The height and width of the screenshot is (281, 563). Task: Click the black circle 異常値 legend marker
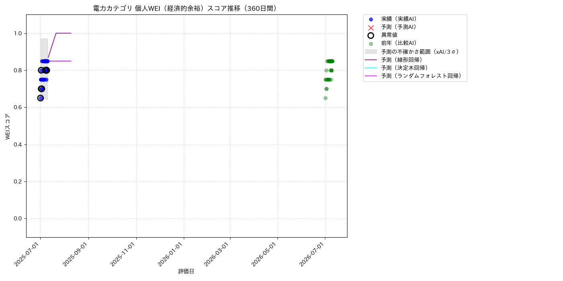371,35
